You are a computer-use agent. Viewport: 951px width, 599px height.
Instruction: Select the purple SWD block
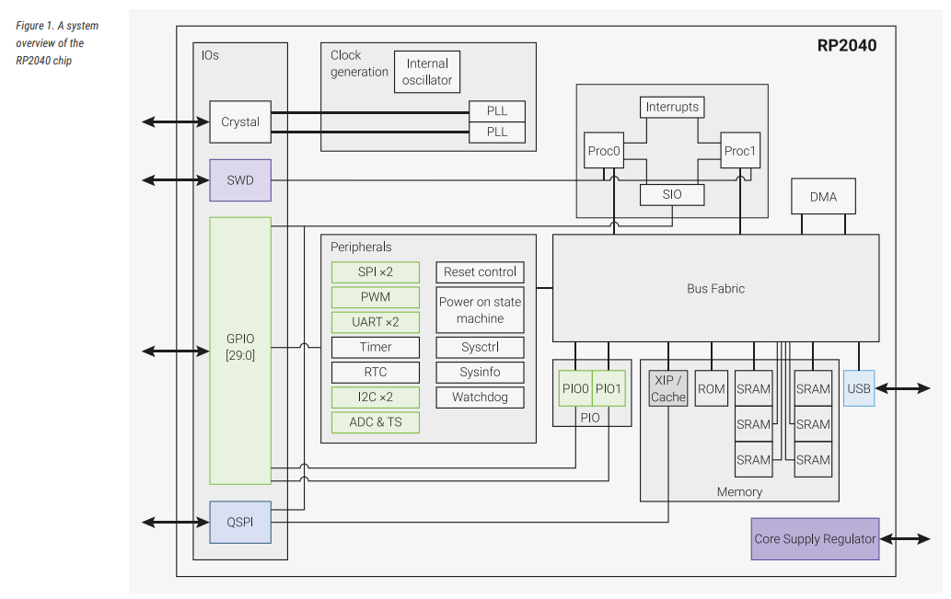point(240,180)
